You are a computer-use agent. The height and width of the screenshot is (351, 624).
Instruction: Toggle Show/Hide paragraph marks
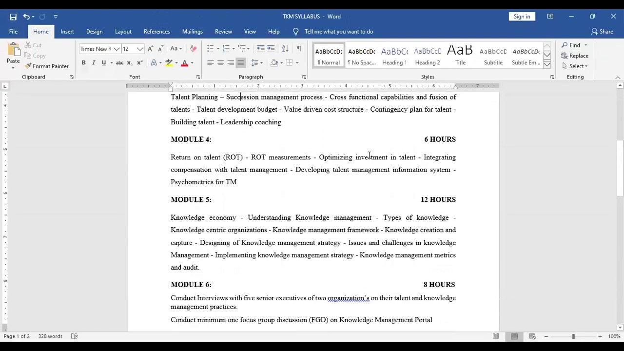click(299, 49)
